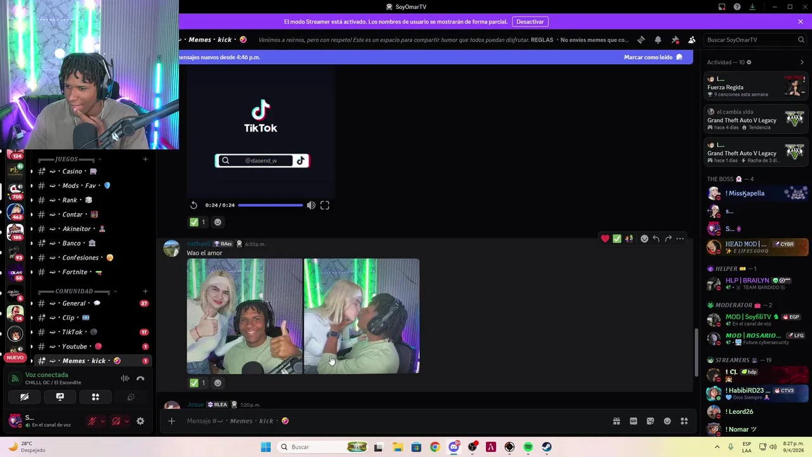This screenshot has width=812, height=457.
Task: Switch to the General channel
Action: click(93, 303)
